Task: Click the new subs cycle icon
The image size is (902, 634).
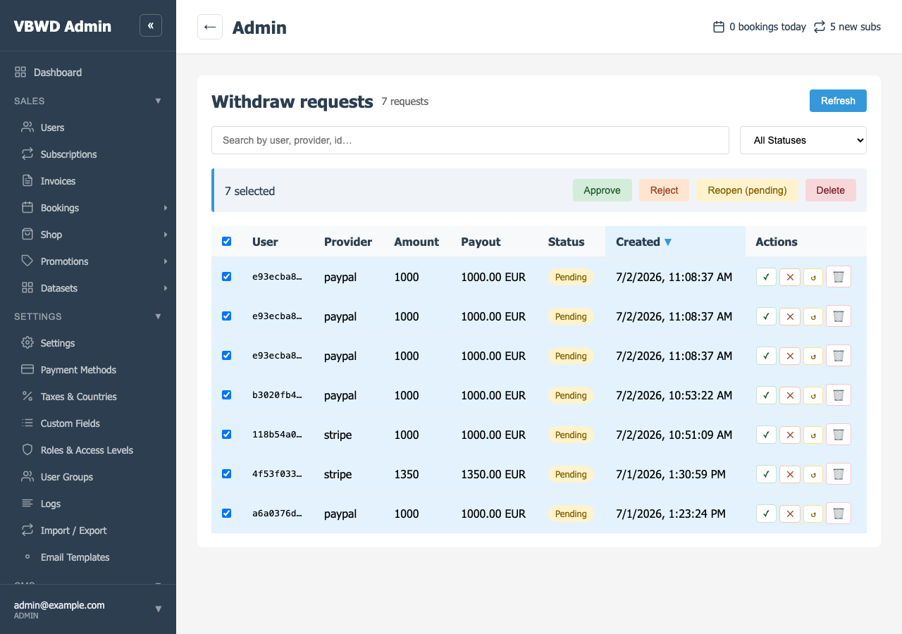Action: click(x=819, y=27)
